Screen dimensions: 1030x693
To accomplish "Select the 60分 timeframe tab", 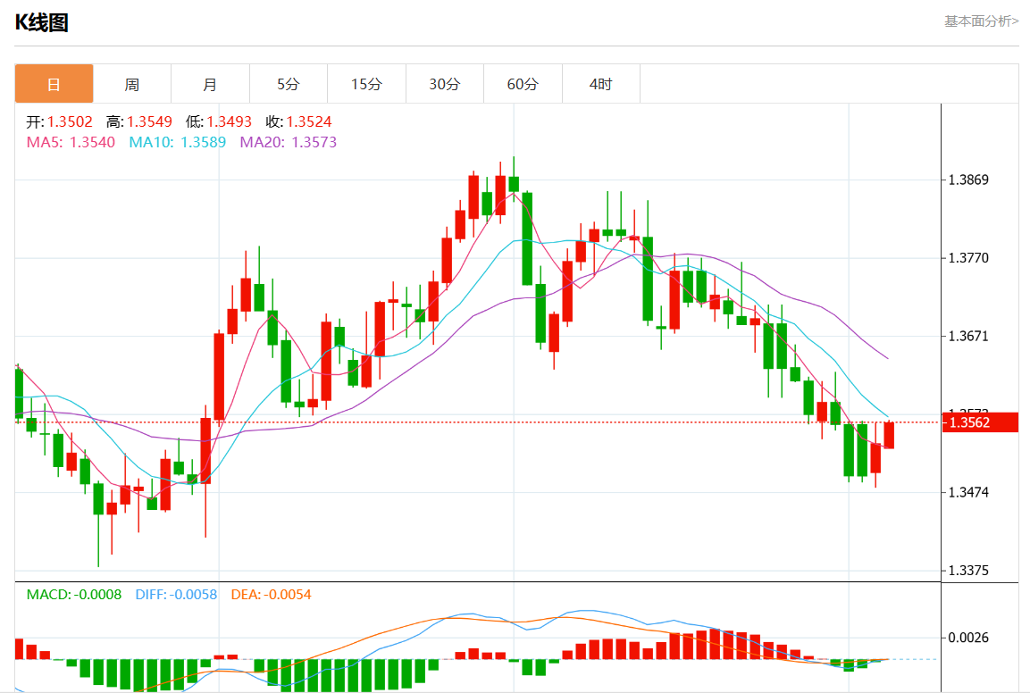I will point(523,84).
